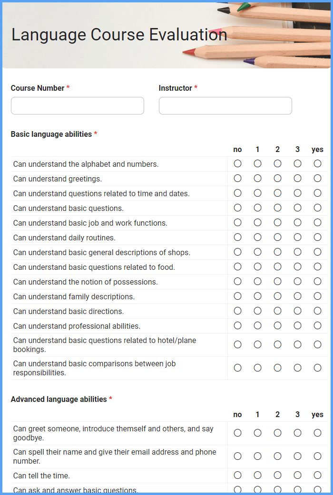This screenshot has height=495, width=333.
Task: Choose 1 for spelling name and email address
Action: [257, 457]
